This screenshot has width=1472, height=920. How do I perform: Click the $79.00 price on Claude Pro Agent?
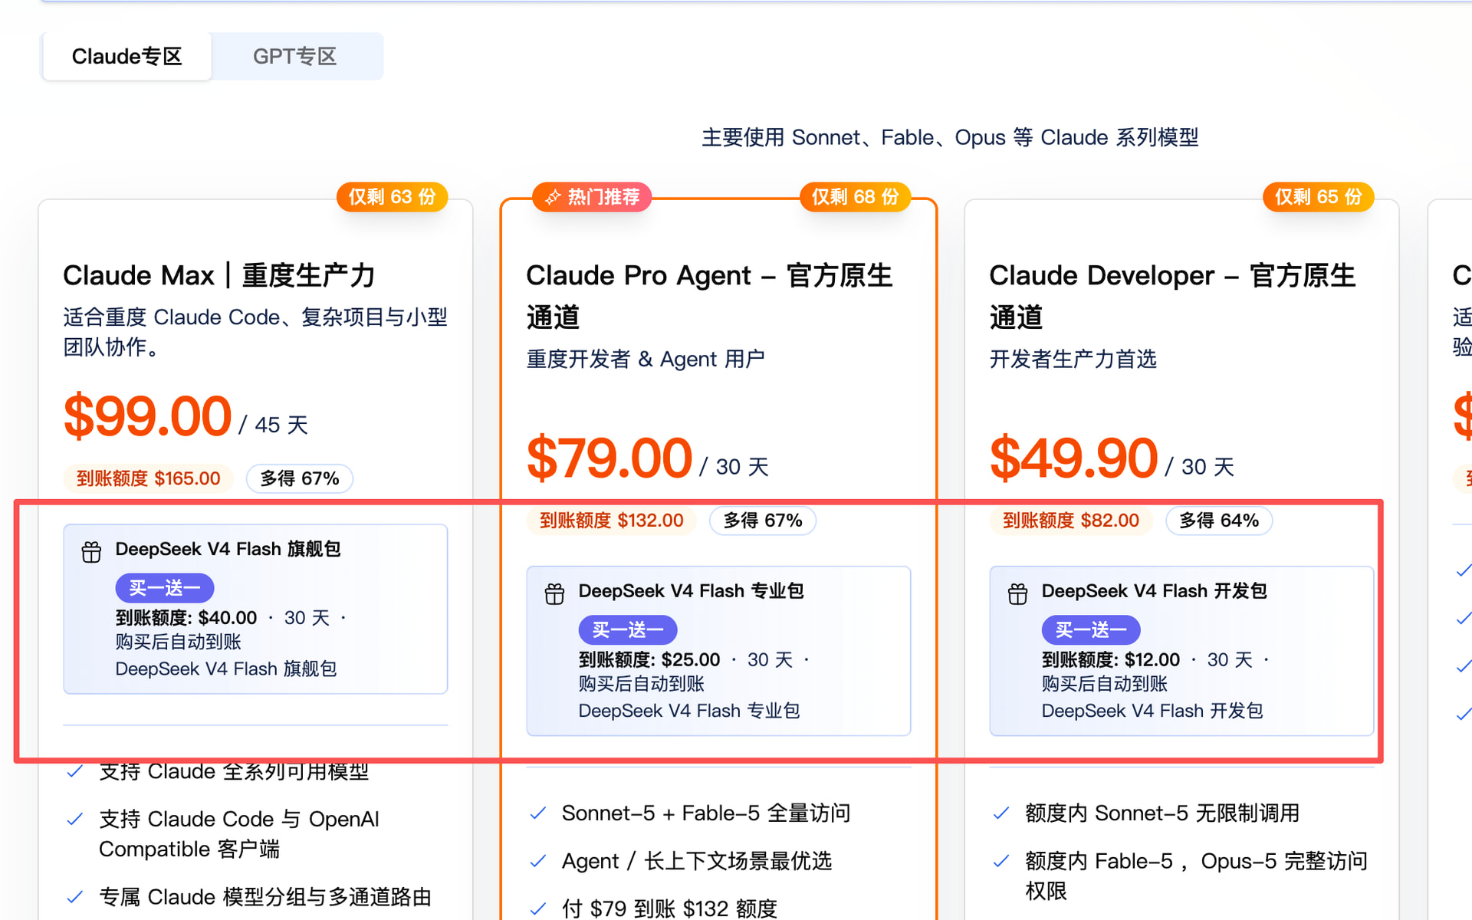[609, 458]
